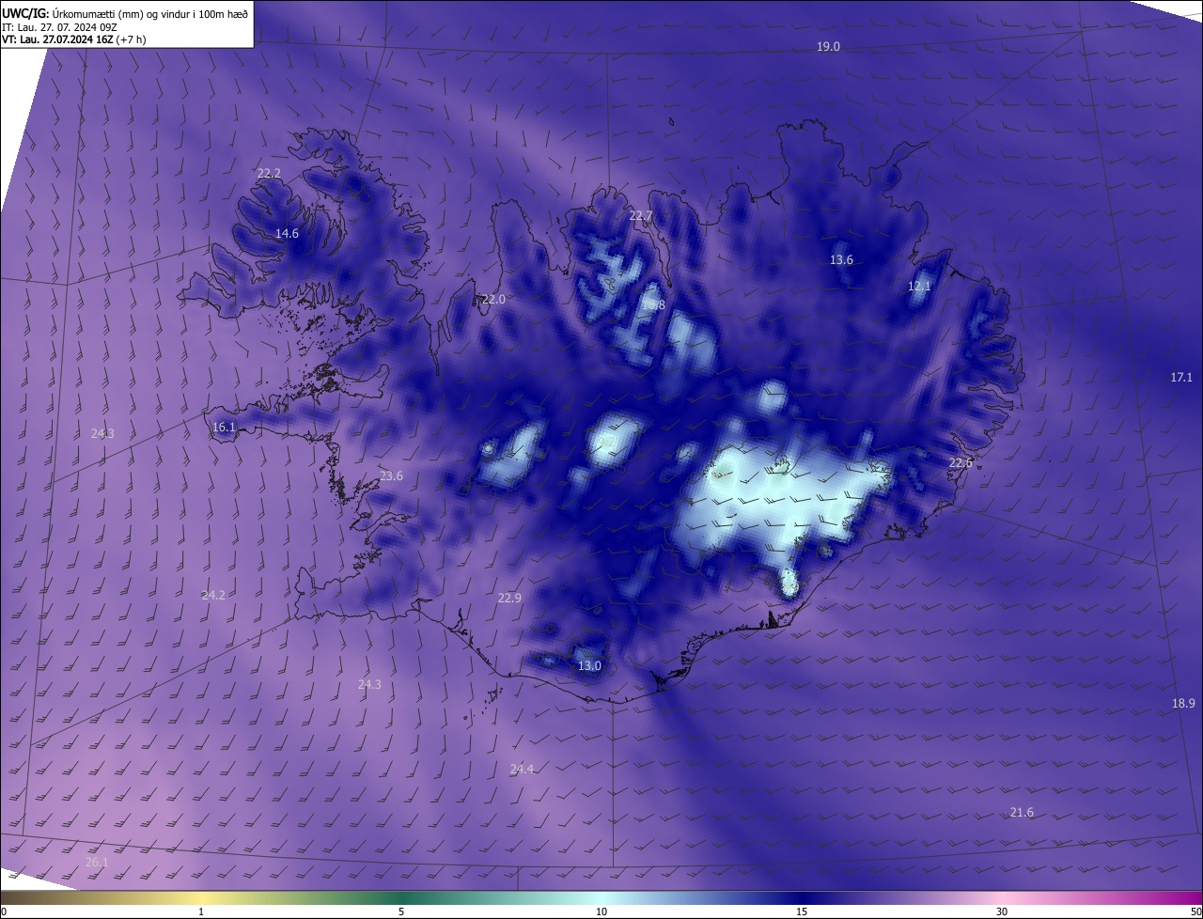Click the 24.2 value on the map

click(213, 596)
